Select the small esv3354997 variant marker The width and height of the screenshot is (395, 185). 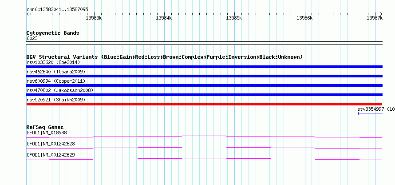pos(370,113)
